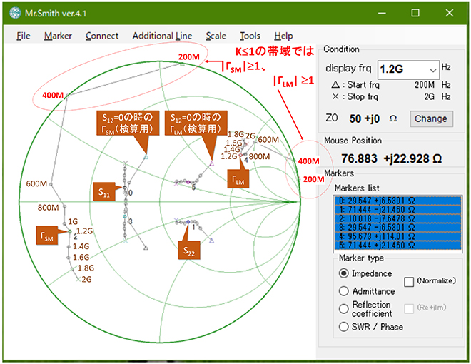Click the S22 callout label on chart

pos(189,251)
